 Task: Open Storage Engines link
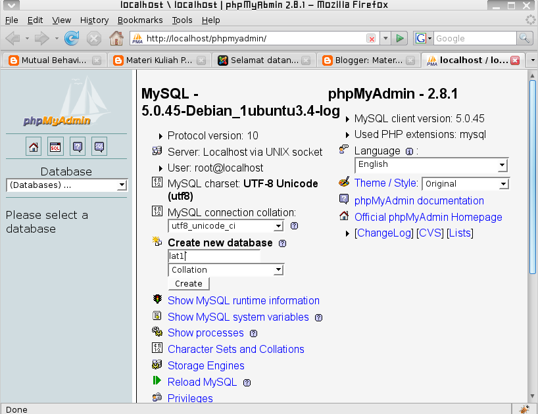pyautogui.click(x=206, y=365)
